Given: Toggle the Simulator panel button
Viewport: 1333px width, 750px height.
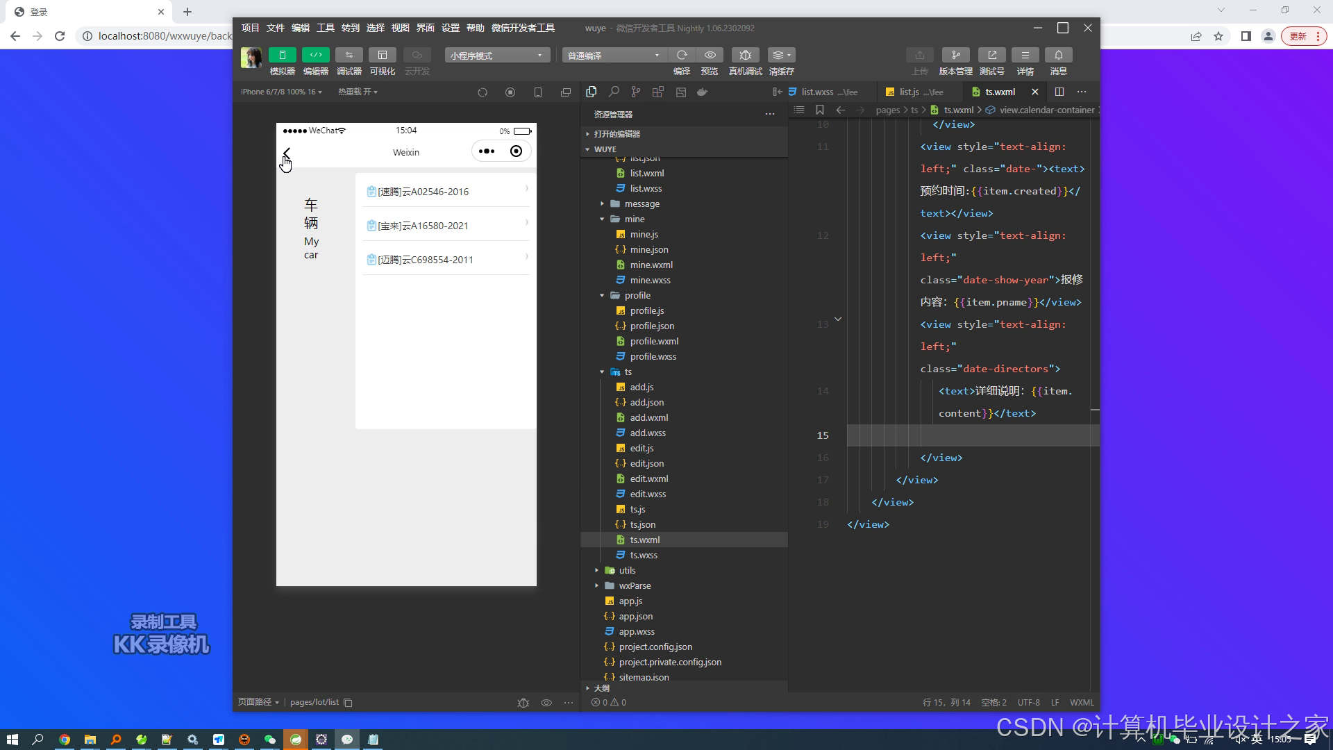Looking at the screenshot, I should (282, 55).
